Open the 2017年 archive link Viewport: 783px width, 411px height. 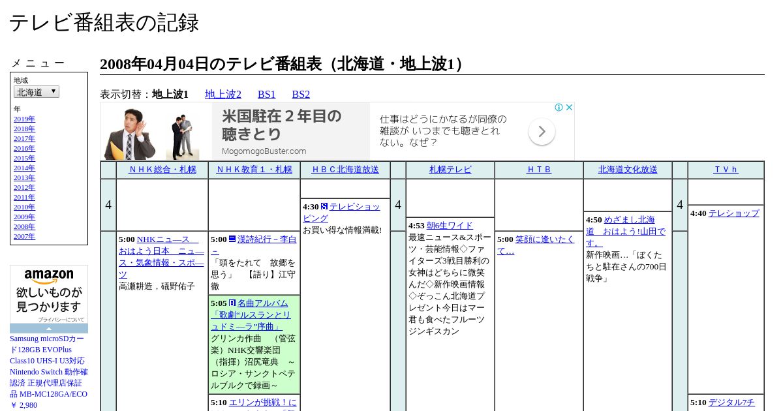[x=24, y=139]
